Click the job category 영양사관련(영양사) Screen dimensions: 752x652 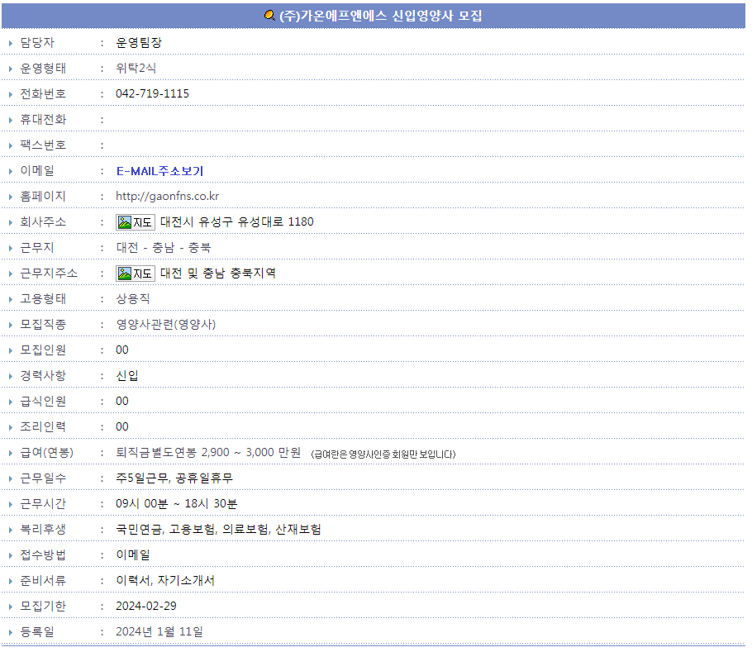166,325
